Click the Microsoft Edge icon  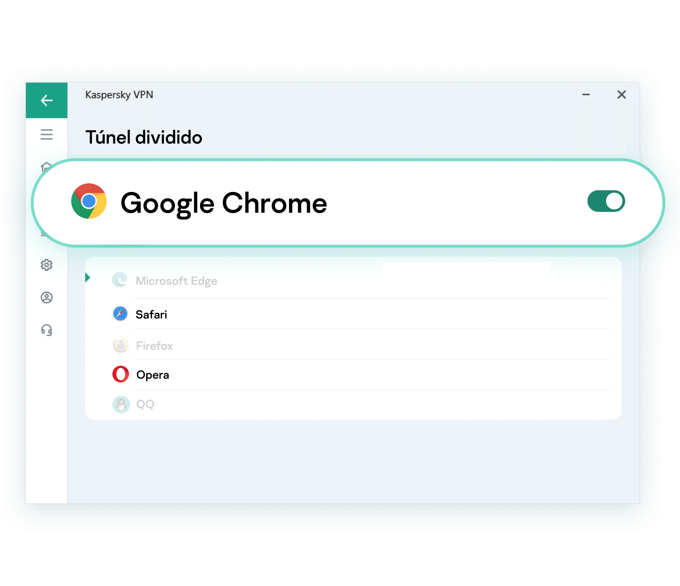[120, 280]
